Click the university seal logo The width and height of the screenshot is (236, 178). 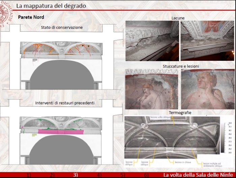pyautogui.click(x=5, y=14)
